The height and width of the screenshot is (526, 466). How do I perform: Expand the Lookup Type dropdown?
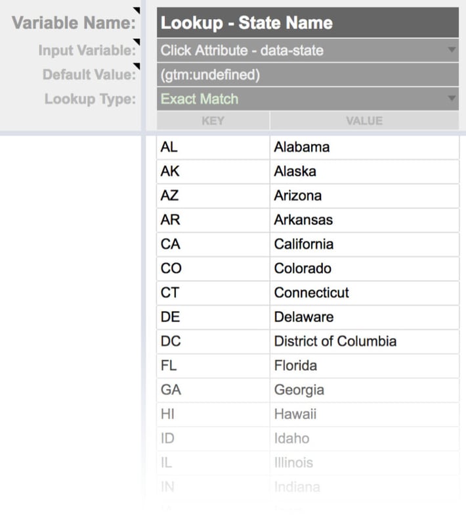click(x=452, y=99)
